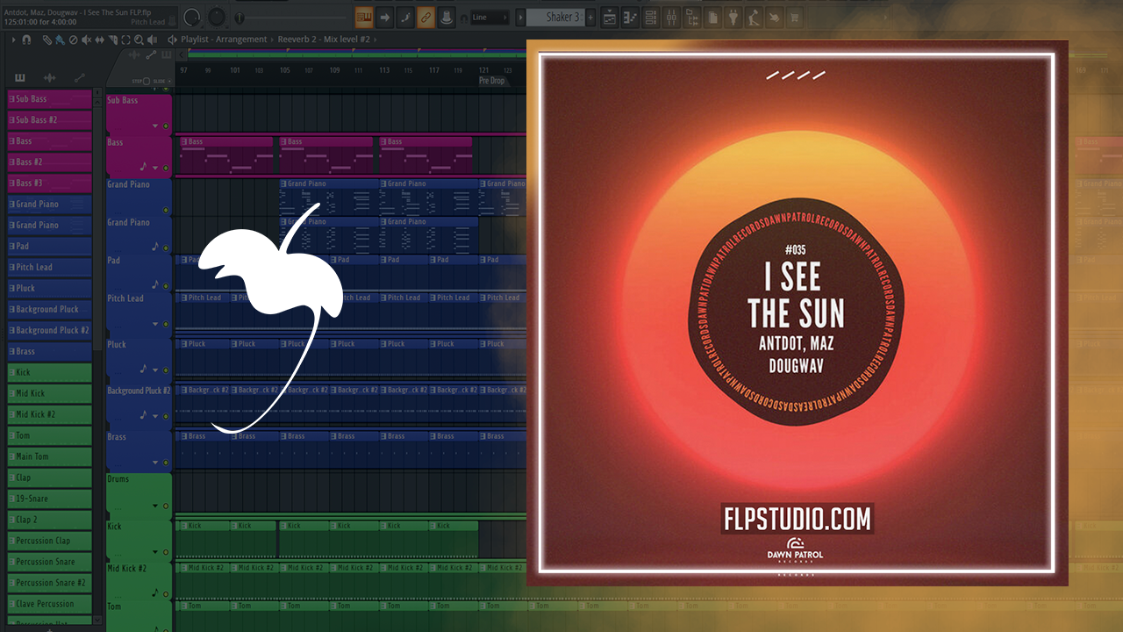The image size is (1123, 632).
Task: Select the playlist Mute tool icon
Action: [86, 39]
